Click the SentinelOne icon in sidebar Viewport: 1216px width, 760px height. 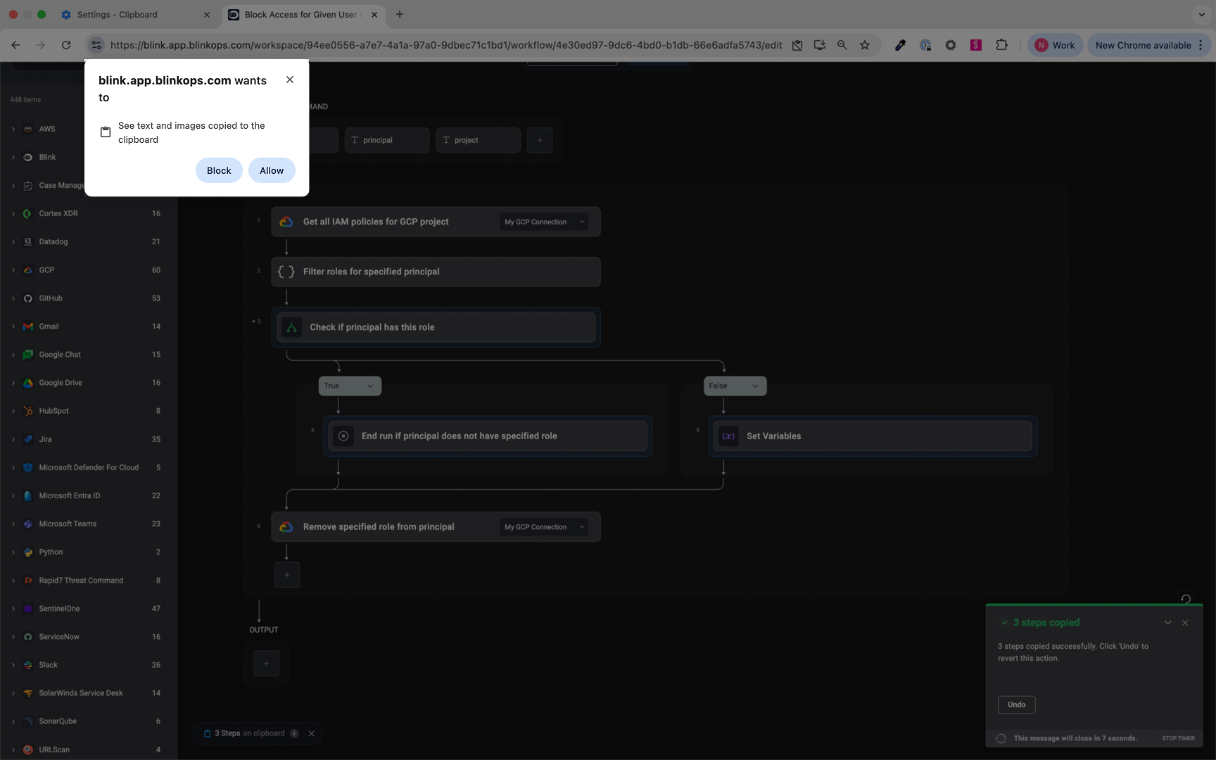[28, 609]
